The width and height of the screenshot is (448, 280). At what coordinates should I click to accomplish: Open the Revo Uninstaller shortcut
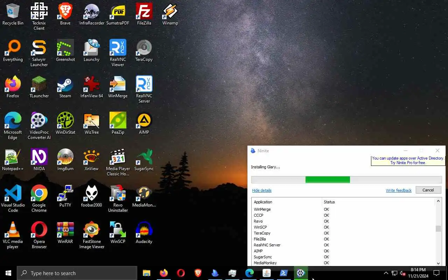click(x=118, y=198)
